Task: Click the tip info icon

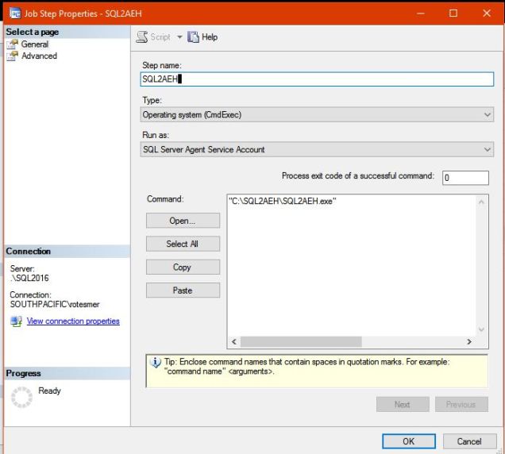Action: (156, 363)
